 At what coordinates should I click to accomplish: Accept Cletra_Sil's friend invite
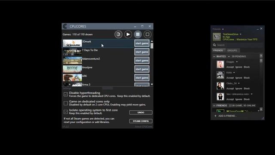(x=230, y=89)
